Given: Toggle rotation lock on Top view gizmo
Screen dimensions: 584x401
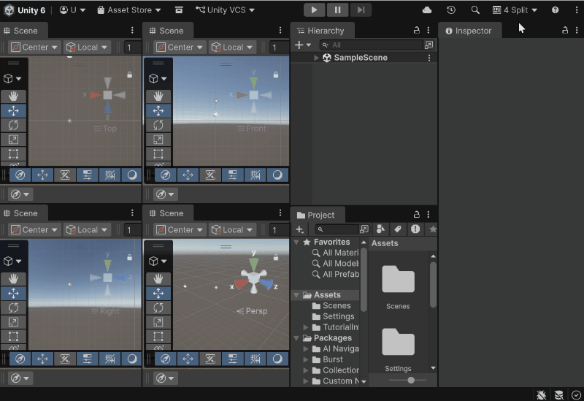Looking at the screenshot, I should coord(130,75).
